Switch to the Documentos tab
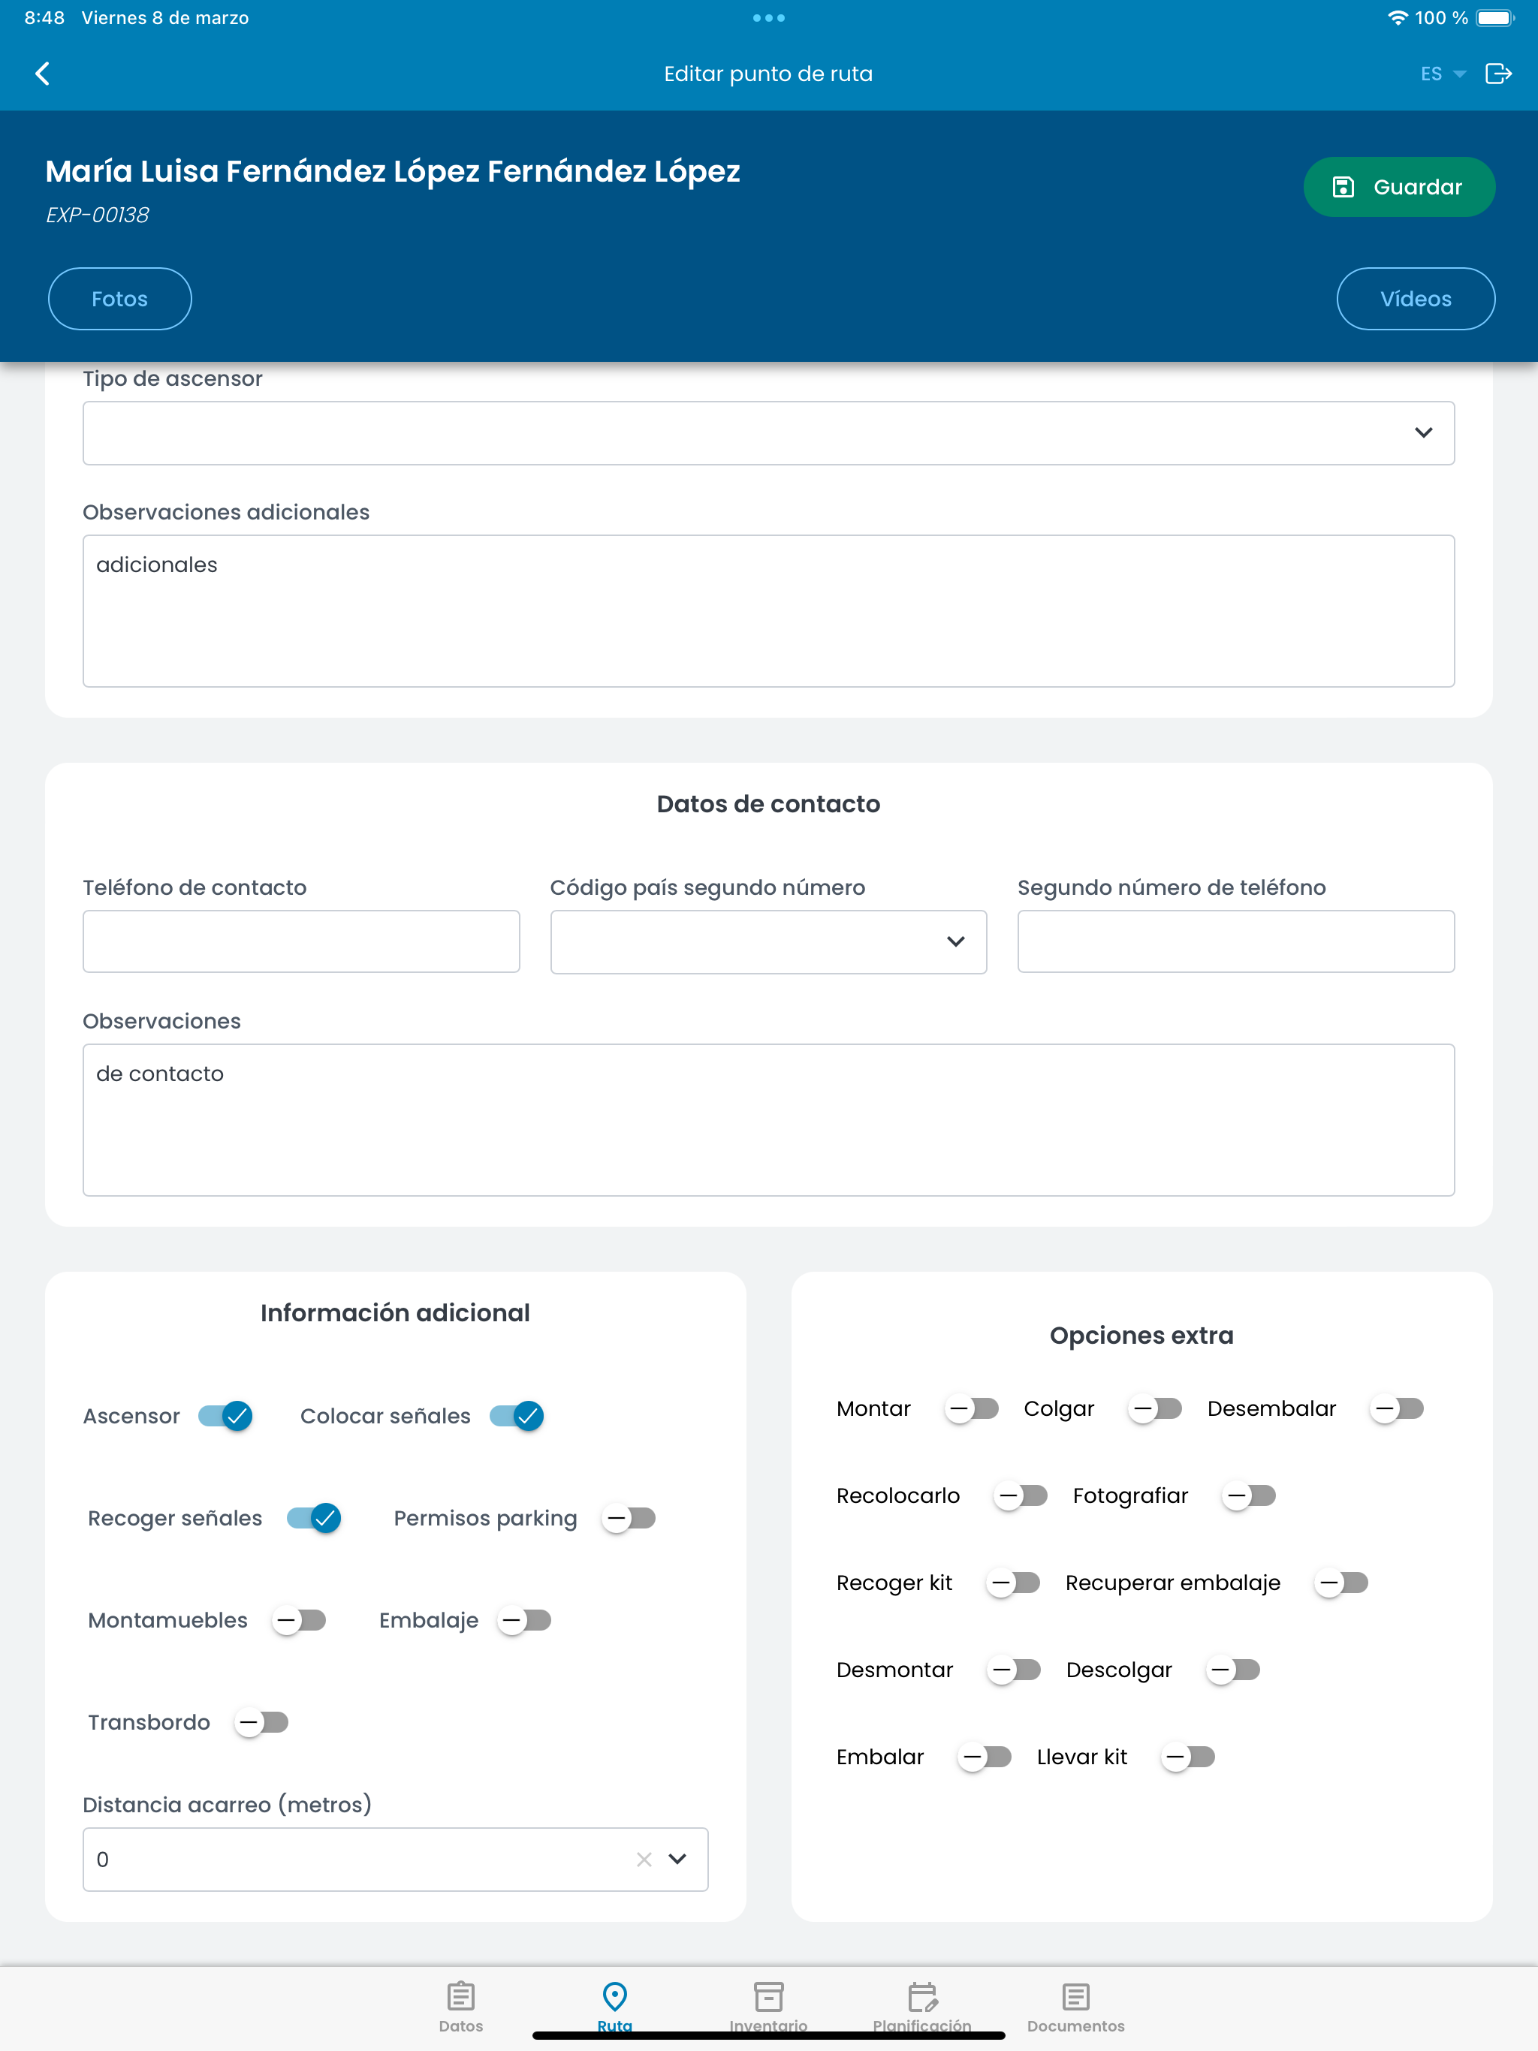This screenshot has height=2051, width=1538. pyautogui.click(x=1076, y=2007)
